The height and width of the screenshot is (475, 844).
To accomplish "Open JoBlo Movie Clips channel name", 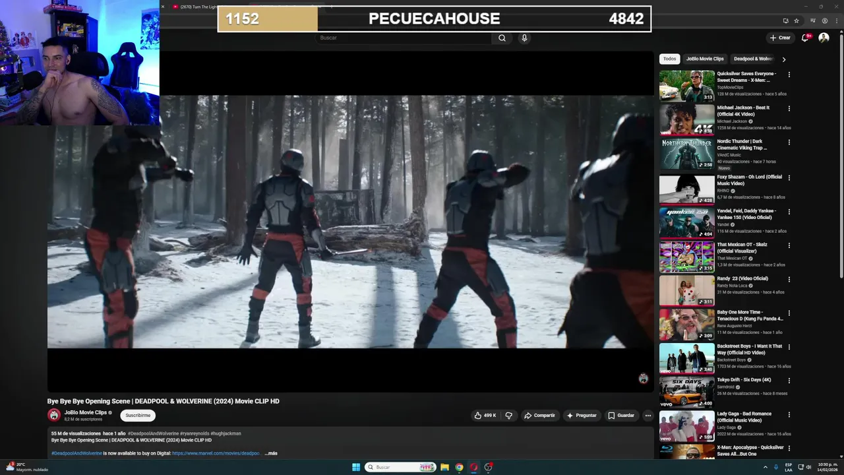I will 86,412.
